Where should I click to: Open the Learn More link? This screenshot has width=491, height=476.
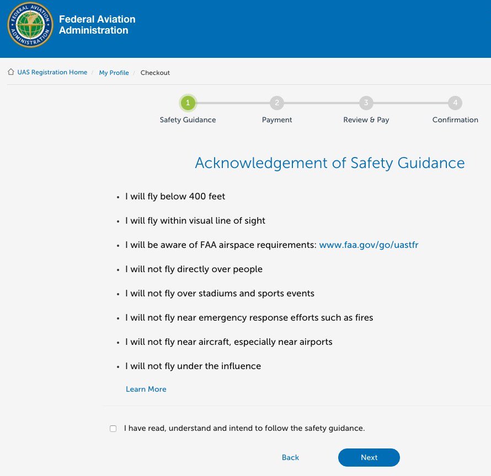coord(146,389)
